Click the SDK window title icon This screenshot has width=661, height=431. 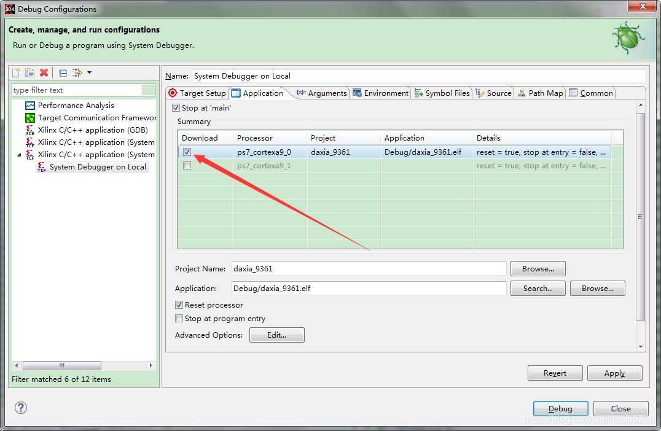(x=10, y=9)
